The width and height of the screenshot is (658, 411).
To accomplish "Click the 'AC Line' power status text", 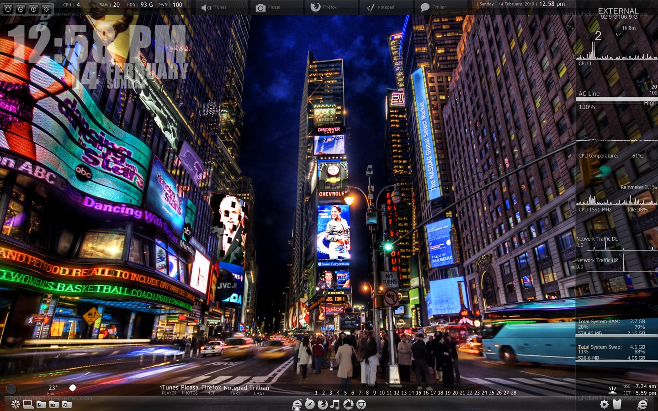I will click(589, 94).
